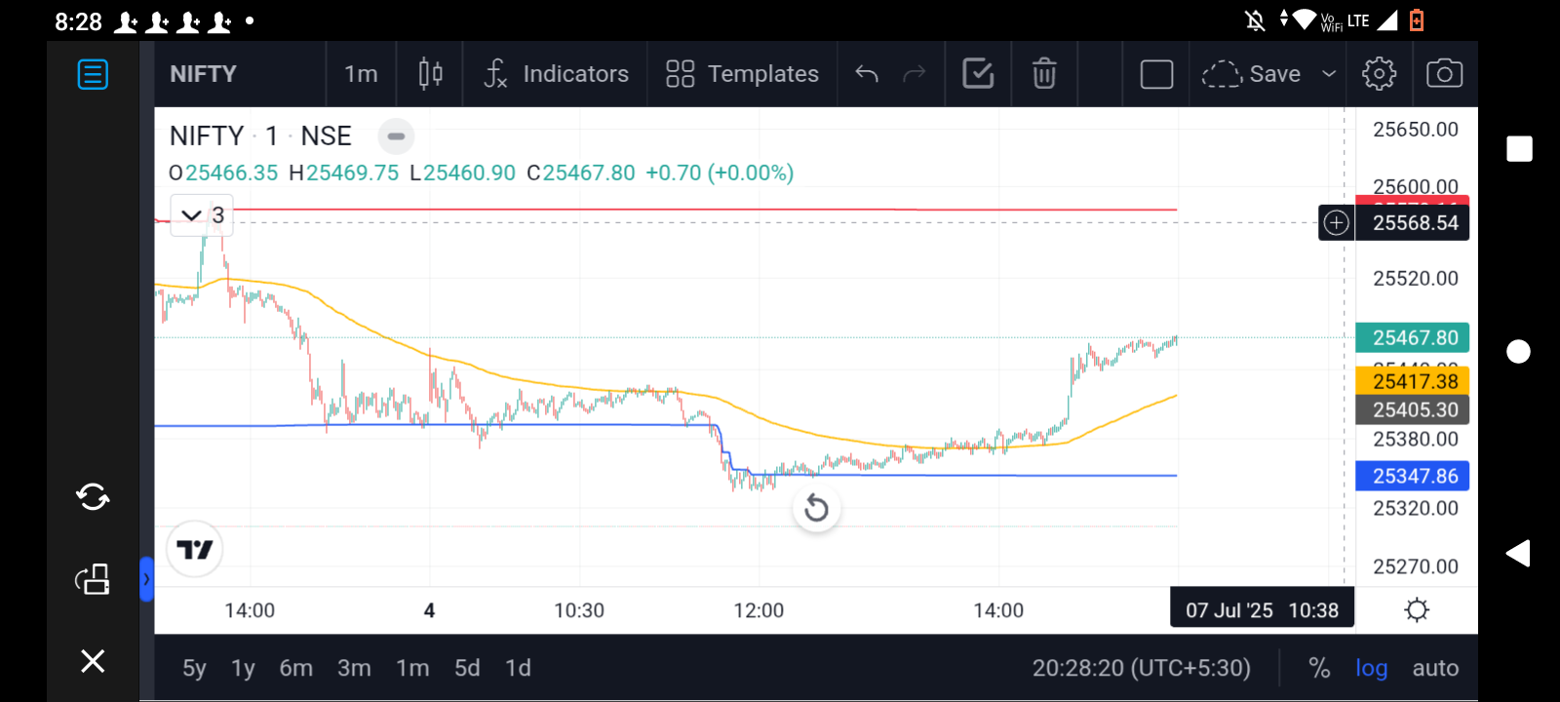Click the 07 Jul '25 10:38 time label
This screenshot has width=1560, height=702.
[1262, 610]
